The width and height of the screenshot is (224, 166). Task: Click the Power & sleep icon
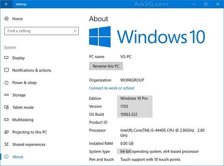point(6,83)
